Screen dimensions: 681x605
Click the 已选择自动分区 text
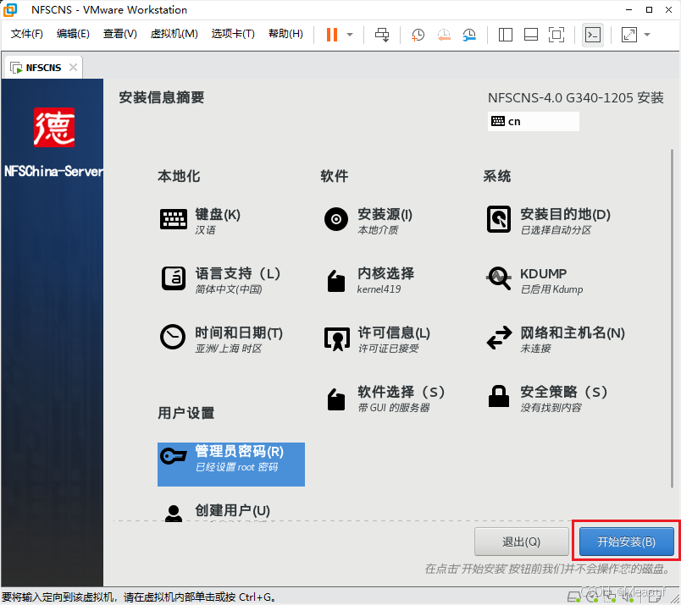click(x=556, y=230)
